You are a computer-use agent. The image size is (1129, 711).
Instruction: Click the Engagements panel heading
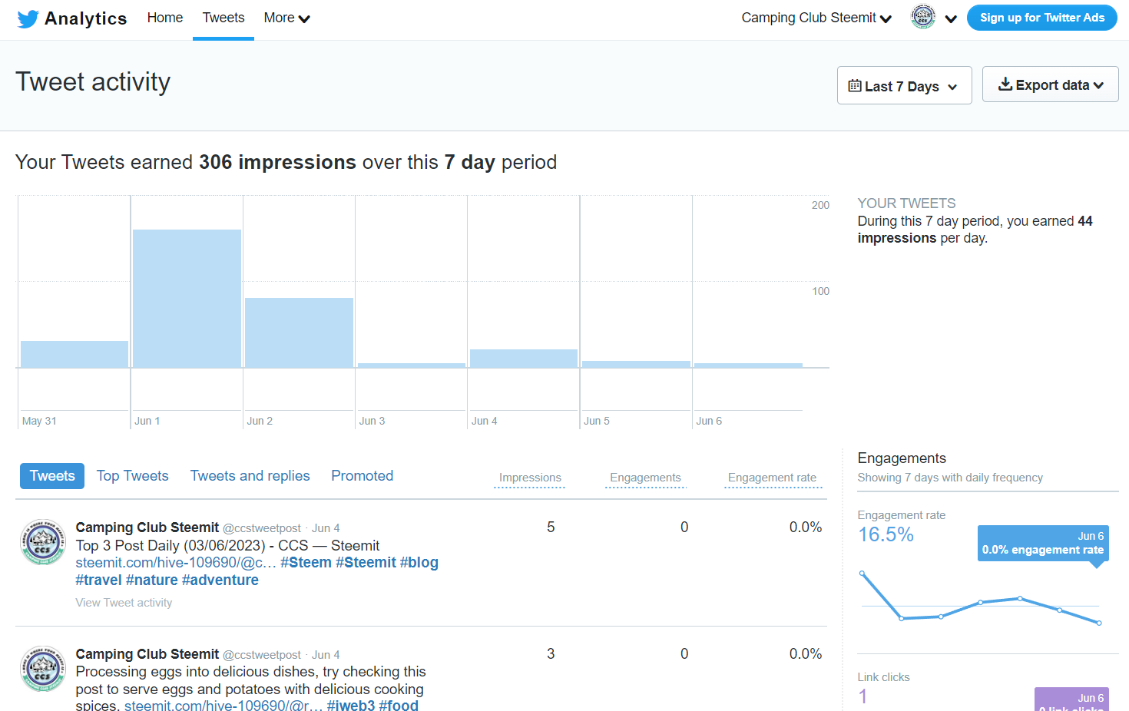pyautogui.click(x=902, y=458)
